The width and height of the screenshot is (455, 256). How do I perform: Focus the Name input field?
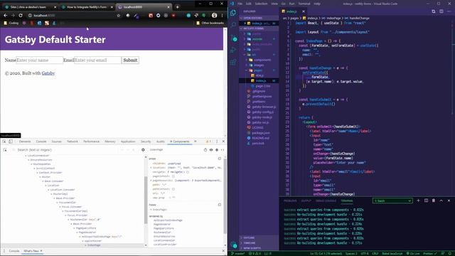point(40,60)
